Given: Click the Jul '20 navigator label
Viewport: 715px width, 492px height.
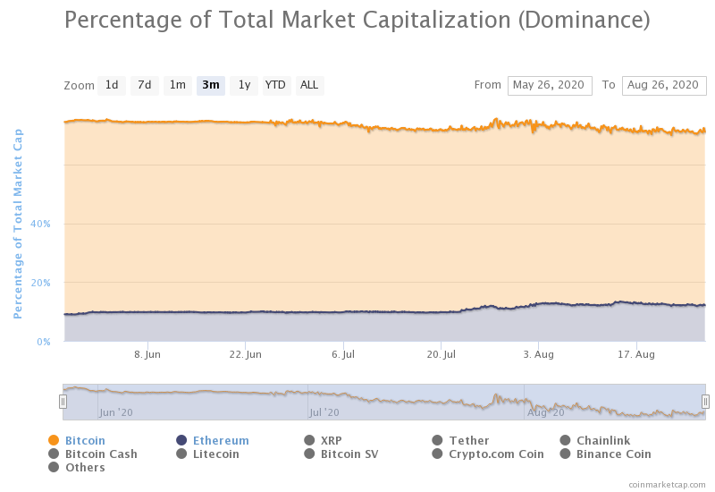Looking at the screenshot, I should point(324,412).
